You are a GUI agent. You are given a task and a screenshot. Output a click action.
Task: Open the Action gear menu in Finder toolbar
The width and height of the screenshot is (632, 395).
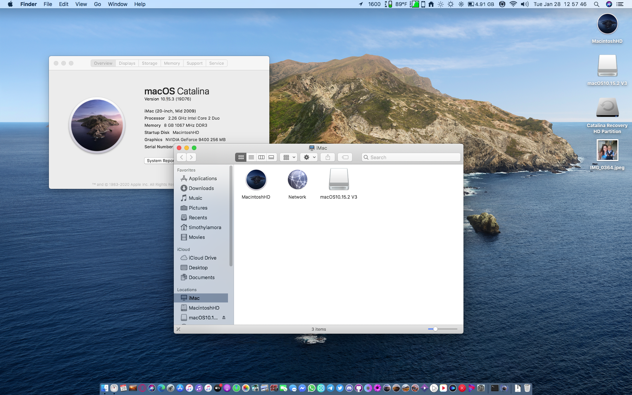pos(309,157)
